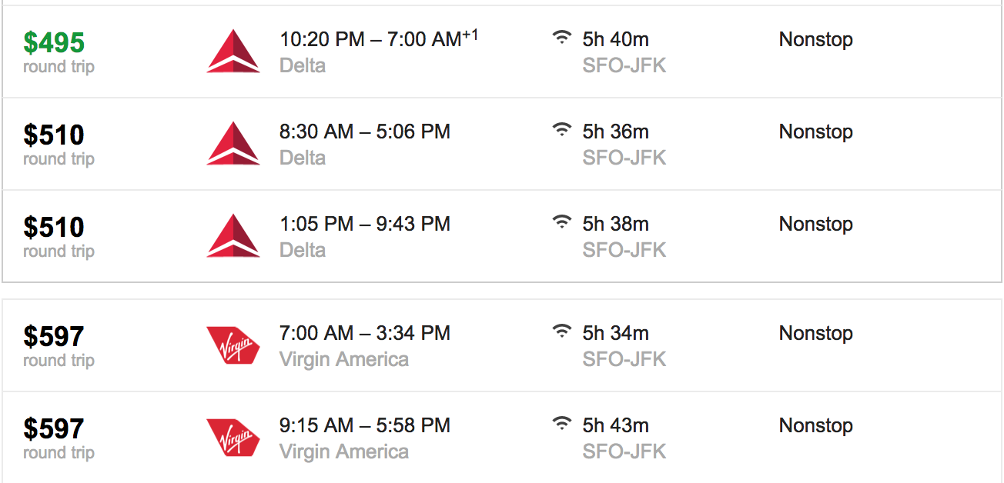Click the Virgin America logo on the 9:15 AM flight
1004x483 pixels.
pyautogui.click(x=233, y=438)
